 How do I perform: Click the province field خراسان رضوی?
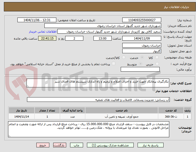coord(142,45)
